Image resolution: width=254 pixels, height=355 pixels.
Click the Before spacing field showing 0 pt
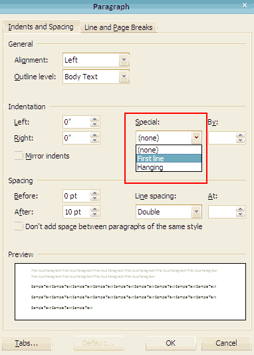(77, 196)
